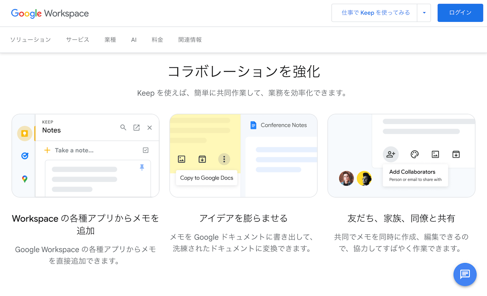This screenshot has width=487, height=296.
Task: Open the ソリューション menu
Action: point(30,40)
